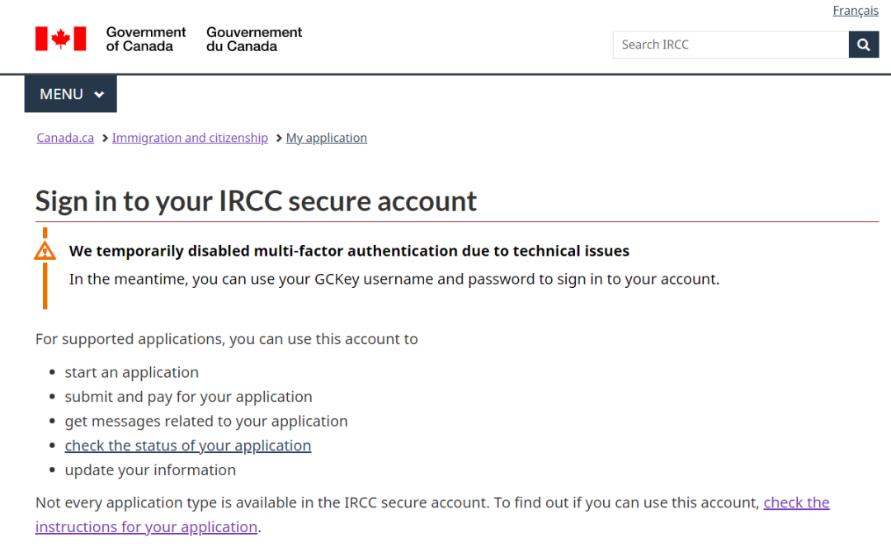Click the Sign in to your IRCC secure account heading
This screenshot has width=891, height=547.
[256, 201]
